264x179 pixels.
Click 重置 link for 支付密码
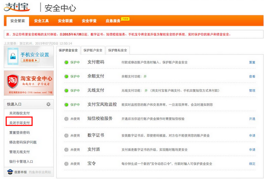point(252,63)
